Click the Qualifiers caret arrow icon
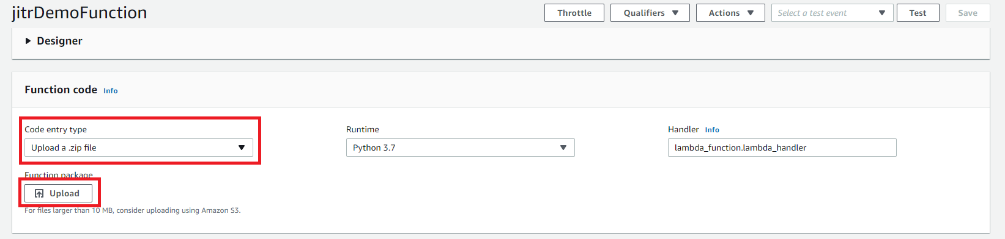 click(675, 13)
